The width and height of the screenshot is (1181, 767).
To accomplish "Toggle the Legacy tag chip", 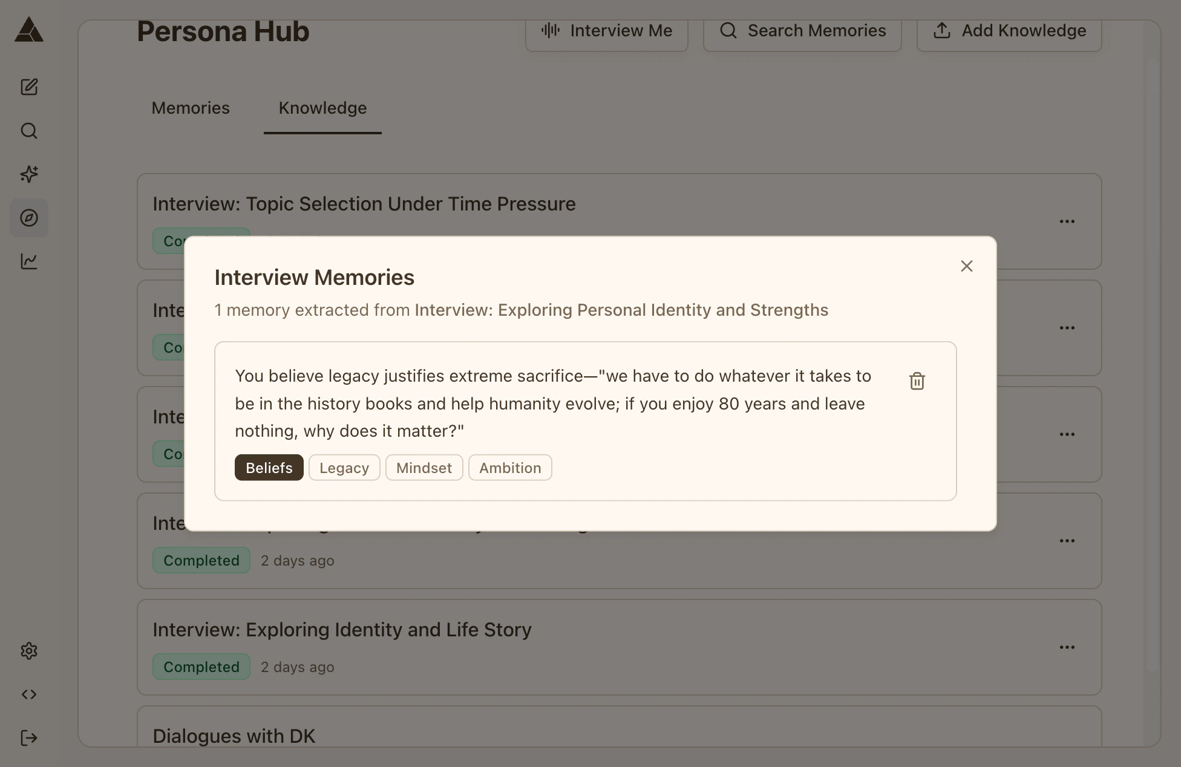I will point(344,468).
